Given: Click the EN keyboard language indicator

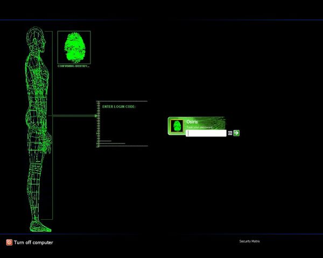Looking at the screenshot, I should [x=230, y=133].
